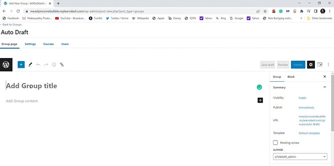Select the Block sidebar tab

click(291, 77)
